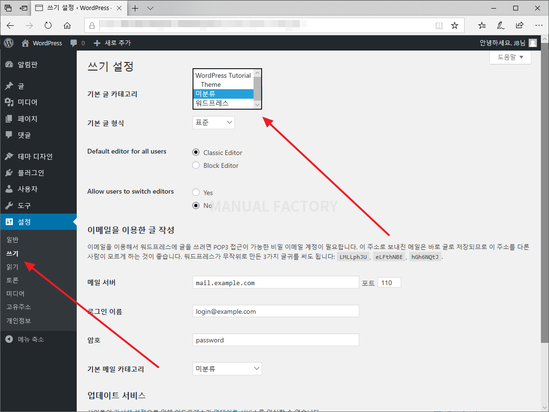This screenshot has height=412, width=549.
Task: Collapse menu with 메뉴 축소 arrow icon
Action: point(9,339)
